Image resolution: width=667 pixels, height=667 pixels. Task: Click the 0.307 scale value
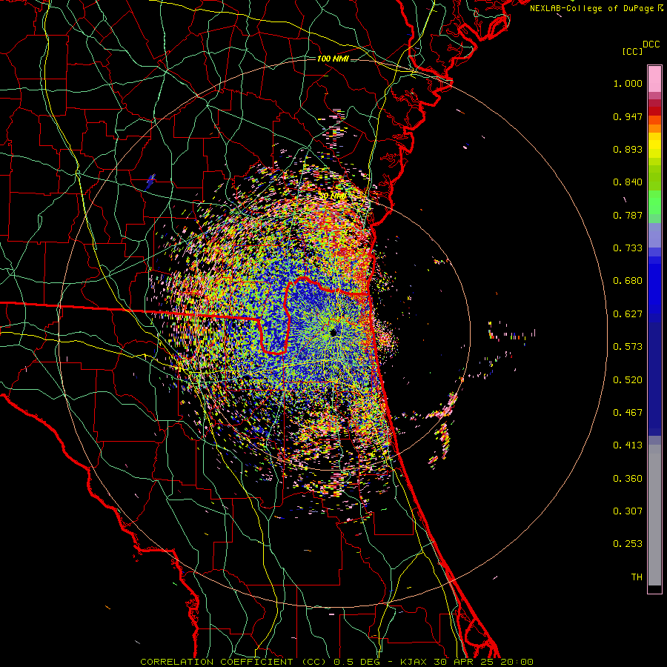tap(628, 511)
